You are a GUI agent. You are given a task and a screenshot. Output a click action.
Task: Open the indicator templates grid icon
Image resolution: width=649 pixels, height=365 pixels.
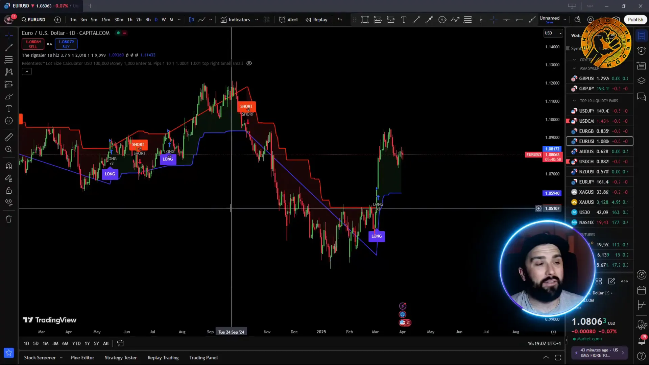click(266, 20)
